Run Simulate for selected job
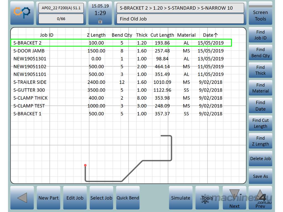The height and width of the screenshot is (212, 283). point(180,198)
